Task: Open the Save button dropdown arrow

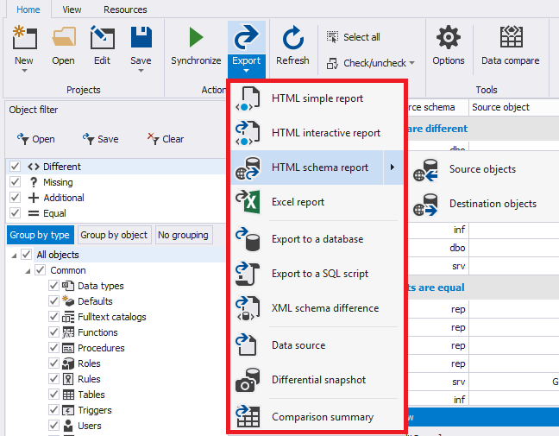Action: point(141,71)
